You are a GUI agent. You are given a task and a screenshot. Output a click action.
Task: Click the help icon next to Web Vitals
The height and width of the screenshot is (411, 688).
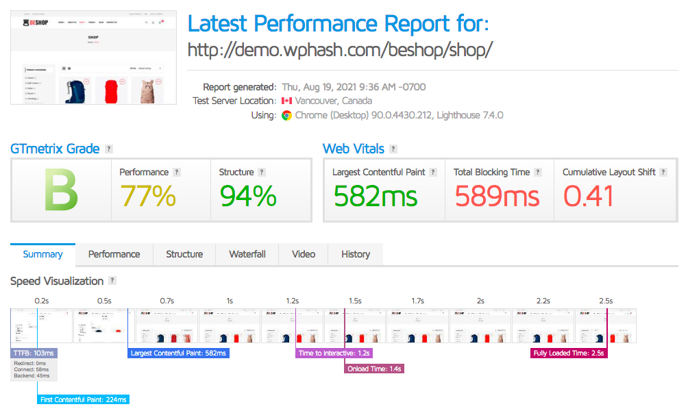(393, 149)
